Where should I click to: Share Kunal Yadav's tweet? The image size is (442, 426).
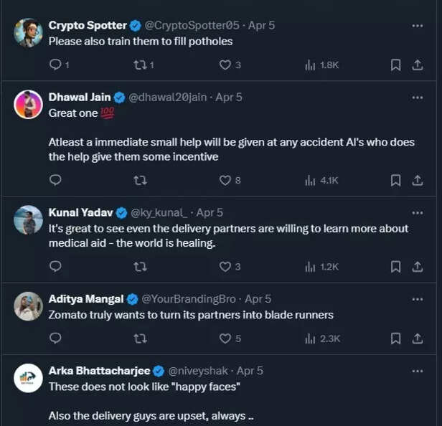tap(417, 266)
